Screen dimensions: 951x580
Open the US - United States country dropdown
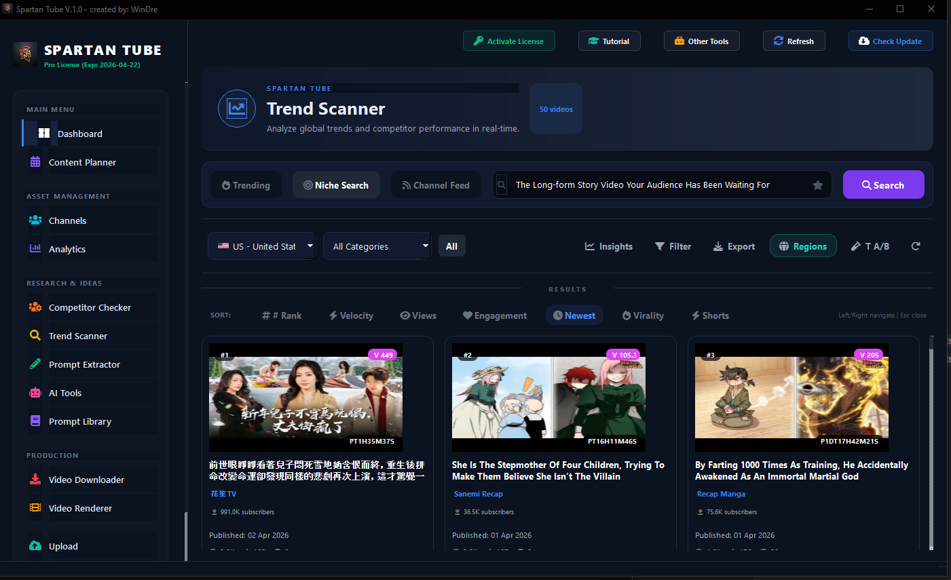tap(261, 246)
